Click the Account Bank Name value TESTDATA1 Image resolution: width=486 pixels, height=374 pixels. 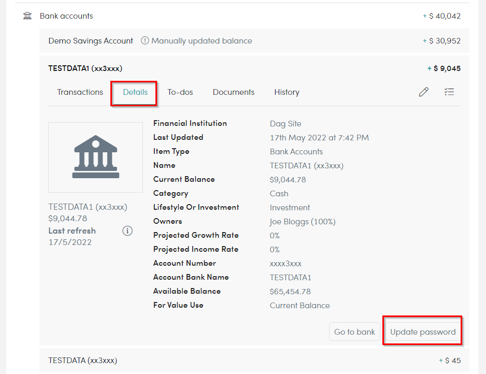[291, 278]
